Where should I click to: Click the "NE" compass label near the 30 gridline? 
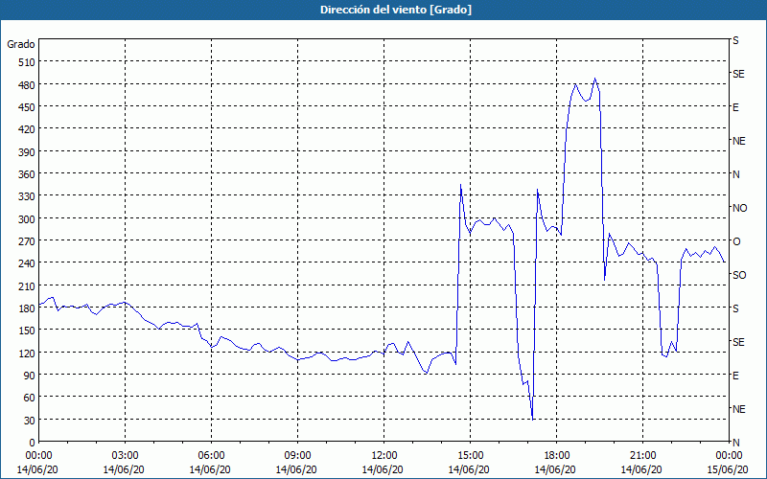pyautogui.click(x=739, y=409)
